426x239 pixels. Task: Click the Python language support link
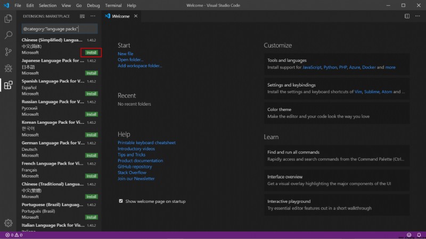[330, 67]
